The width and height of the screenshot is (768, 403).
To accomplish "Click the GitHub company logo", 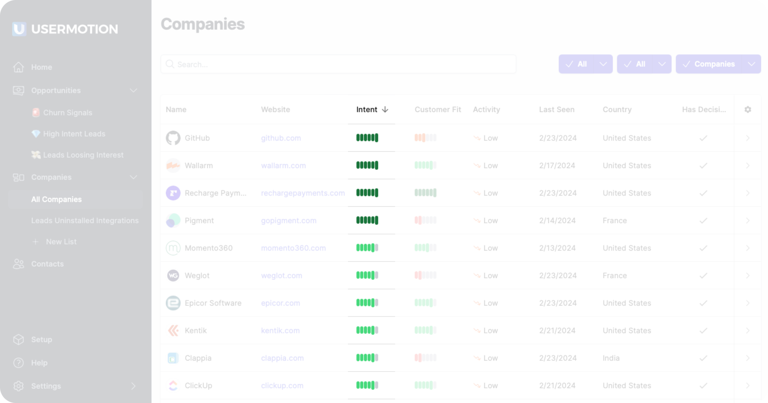I will tap(173, 138).
